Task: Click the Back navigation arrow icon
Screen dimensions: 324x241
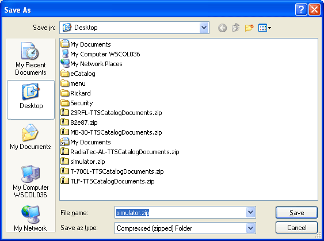Action: point(222,28)
